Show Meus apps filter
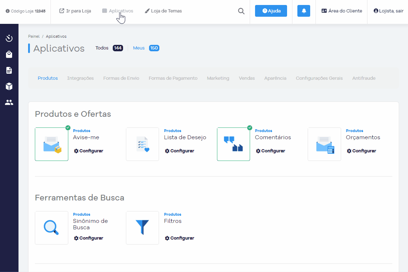Screen dimensions: 408x272 (x=139, y=48)
